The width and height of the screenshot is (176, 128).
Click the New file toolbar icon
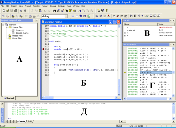tap(4, 11)
